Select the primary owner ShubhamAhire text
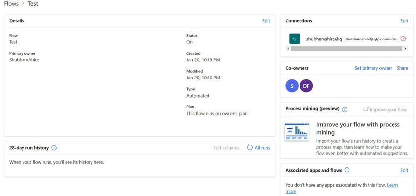416x196 pixels. (24, 60)
